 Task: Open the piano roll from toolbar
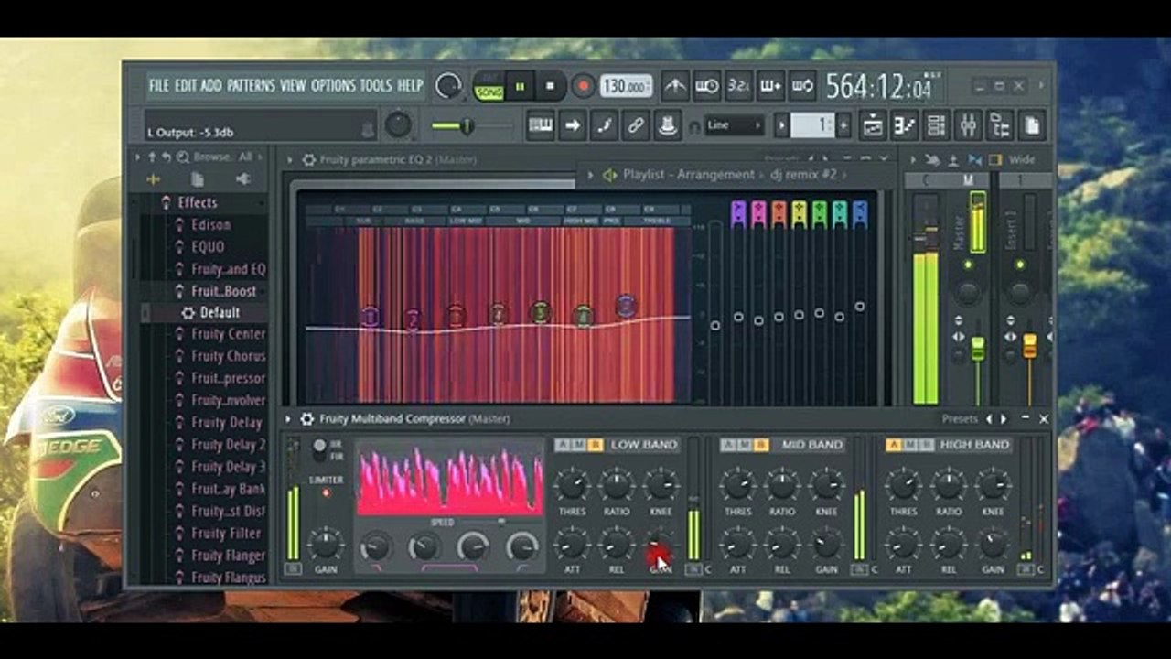pos(905,125)
